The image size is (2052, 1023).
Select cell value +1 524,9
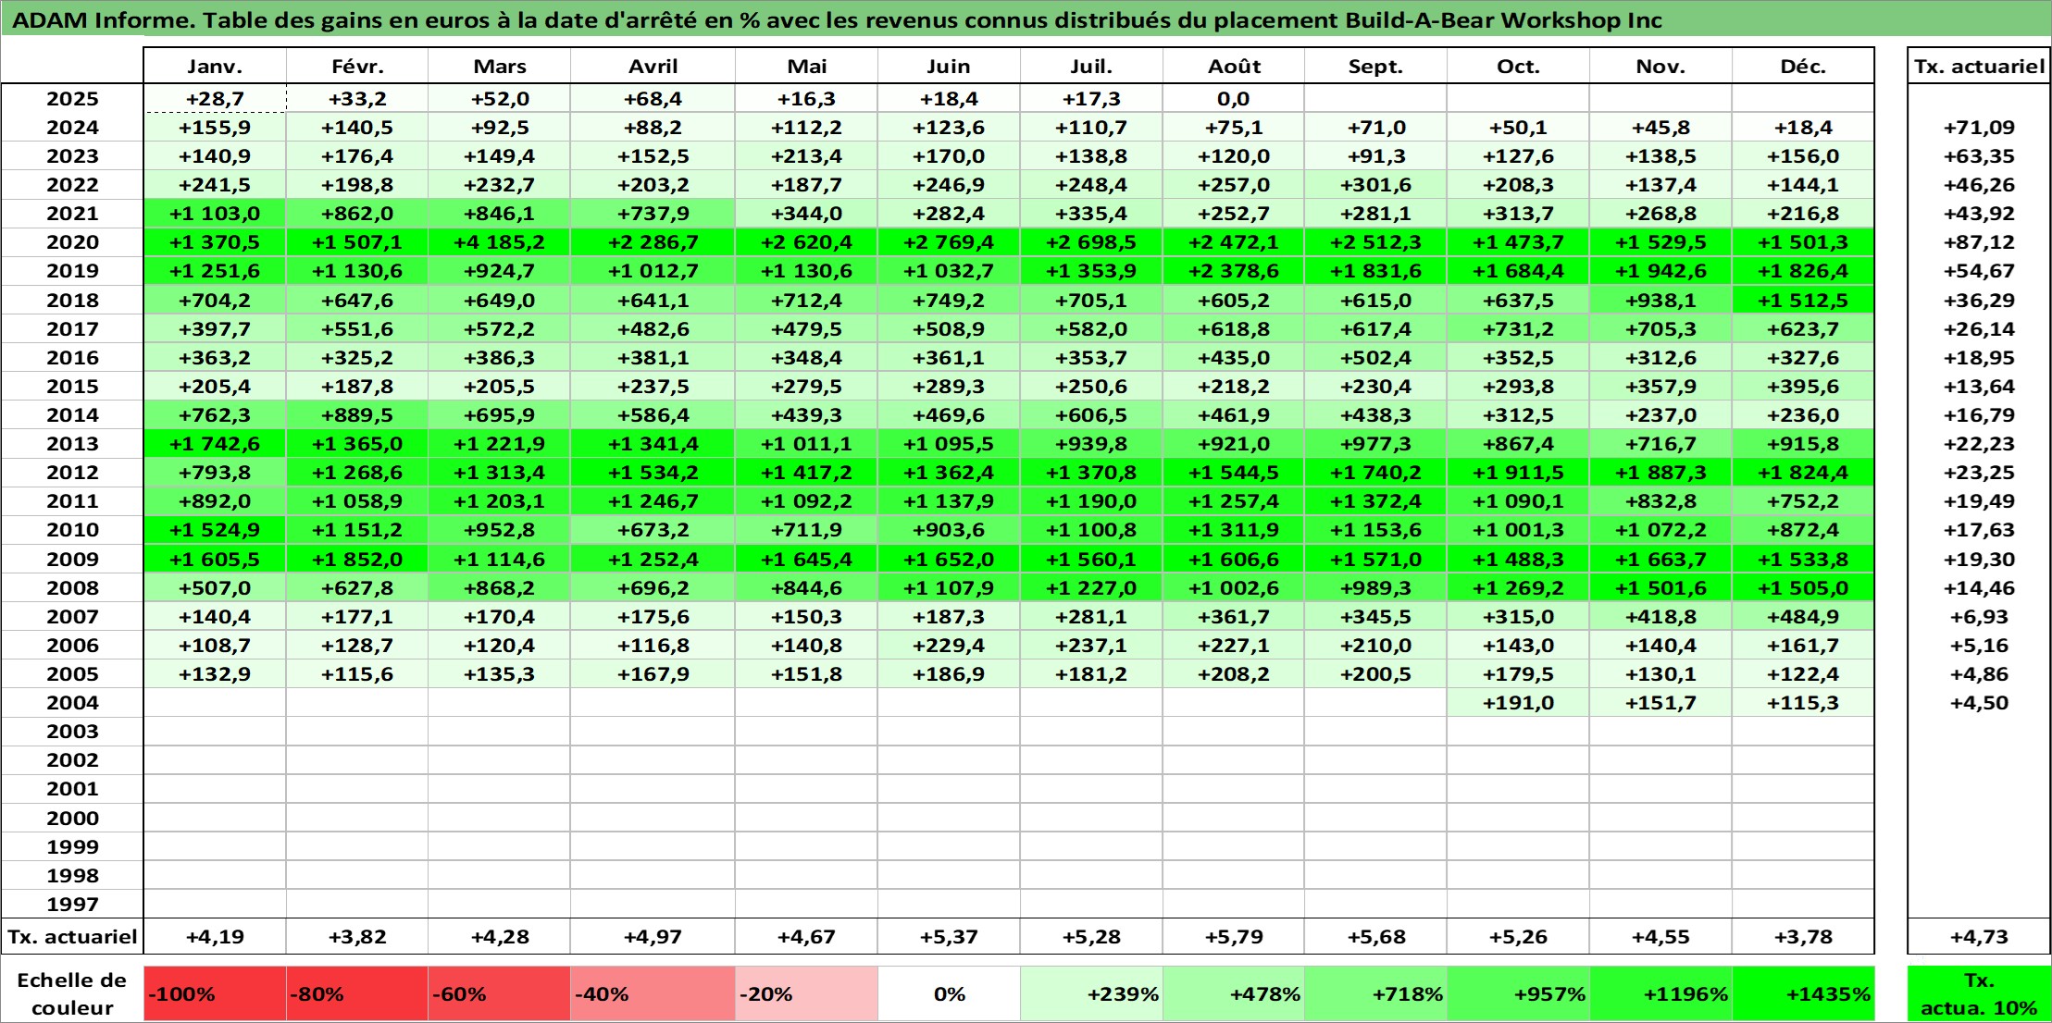coord(215,530)
